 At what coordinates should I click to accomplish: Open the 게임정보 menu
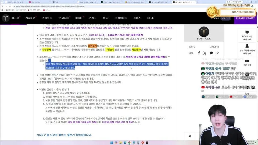30,18
